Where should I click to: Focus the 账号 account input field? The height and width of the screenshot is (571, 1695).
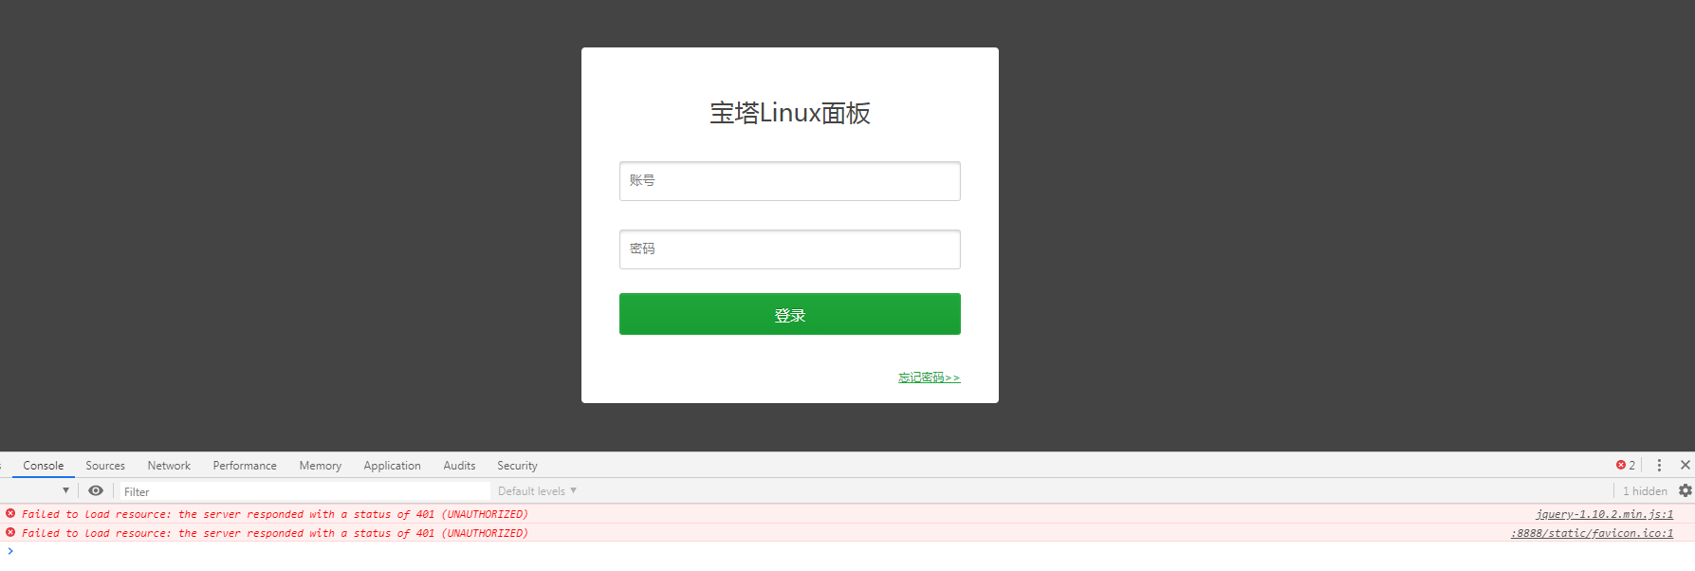(790, 181)
